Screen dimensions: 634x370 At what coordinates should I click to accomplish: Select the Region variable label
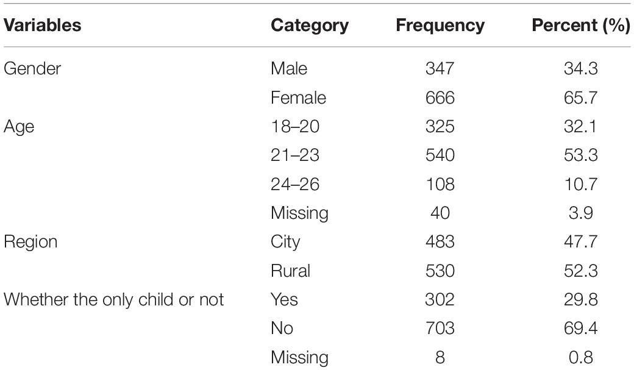tap(30, 242)
